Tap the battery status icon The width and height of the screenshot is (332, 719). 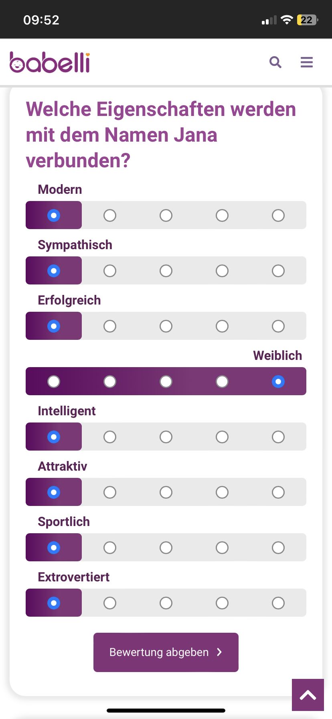coord(307,20)
